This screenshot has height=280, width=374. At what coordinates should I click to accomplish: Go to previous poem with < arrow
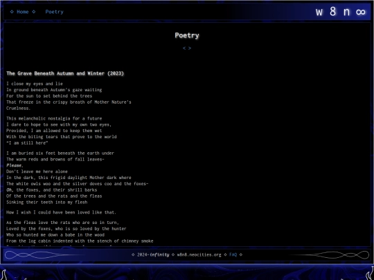point(184,48)
